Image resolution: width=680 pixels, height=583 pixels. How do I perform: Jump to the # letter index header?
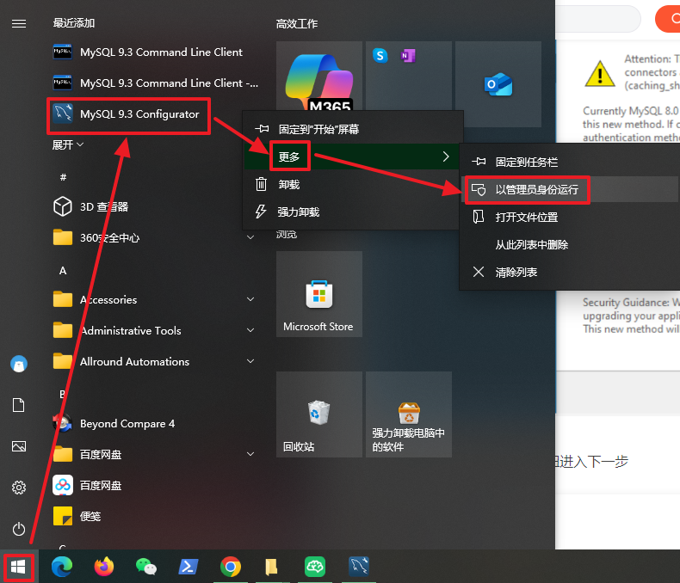pos(63,177)
